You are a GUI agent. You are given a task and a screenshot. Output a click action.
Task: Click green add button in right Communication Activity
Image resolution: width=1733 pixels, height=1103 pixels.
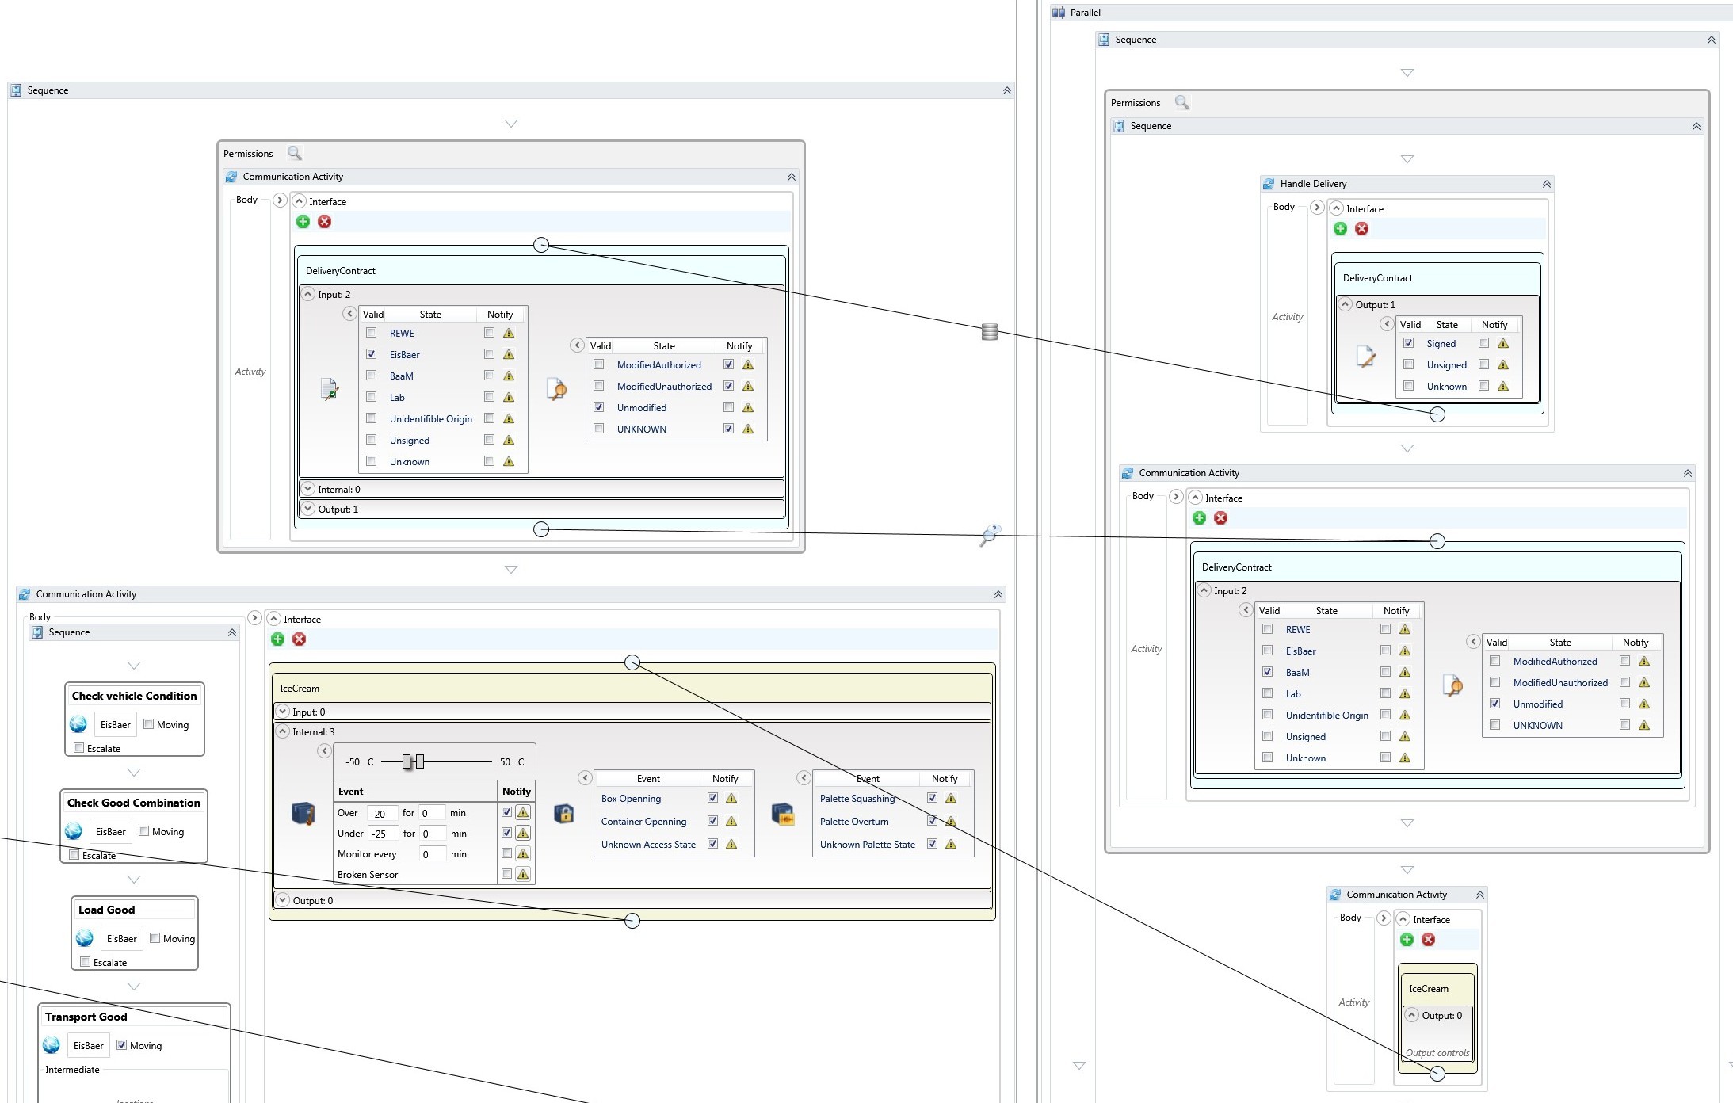click(1199, 518)
